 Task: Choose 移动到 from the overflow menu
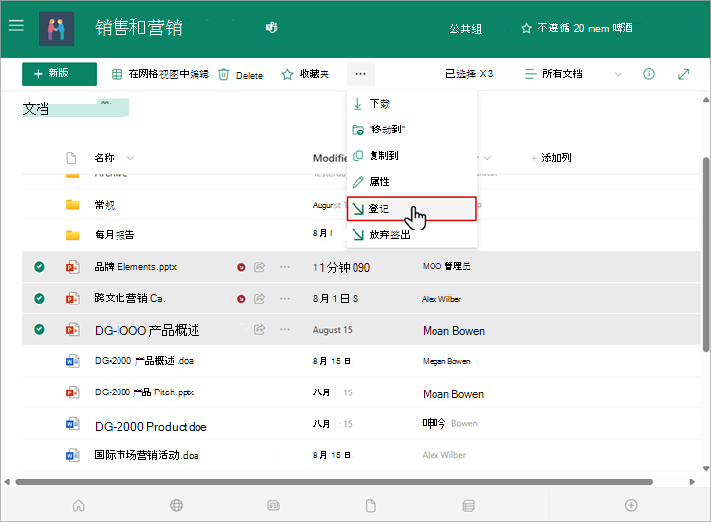(412, 130)
